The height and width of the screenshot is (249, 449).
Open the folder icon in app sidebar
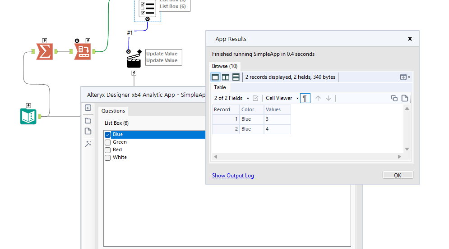[88, 121]
